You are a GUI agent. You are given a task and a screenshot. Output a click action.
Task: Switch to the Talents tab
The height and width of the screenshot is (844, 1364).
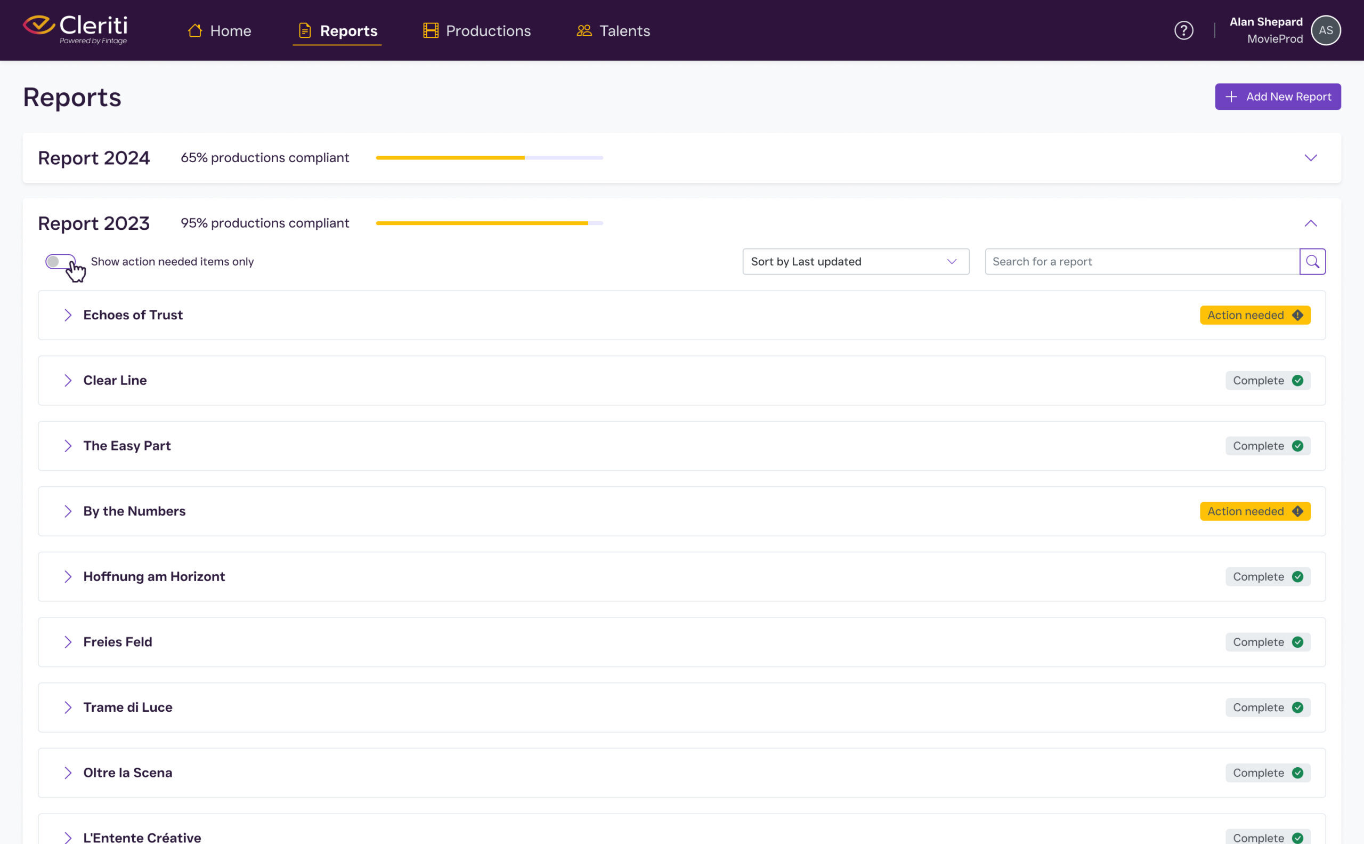point(613,30)
